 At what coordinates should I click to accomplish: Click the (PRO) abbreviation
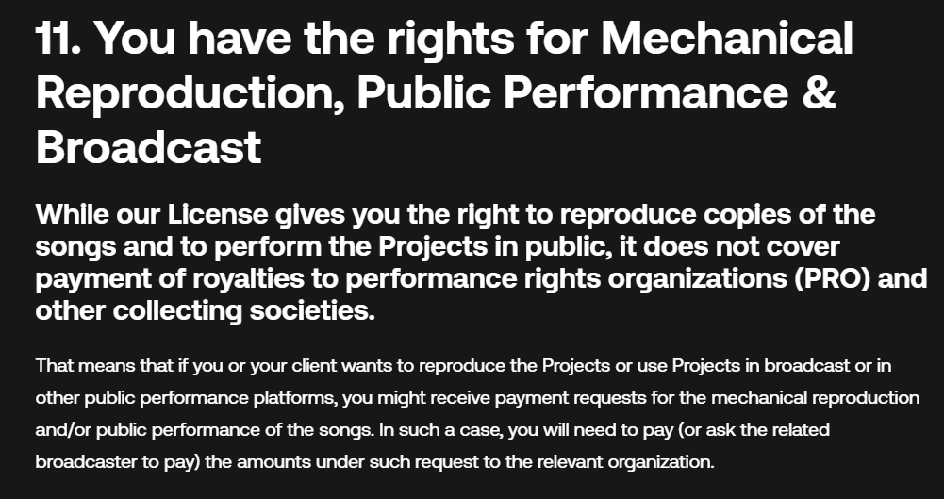[775, 278]
